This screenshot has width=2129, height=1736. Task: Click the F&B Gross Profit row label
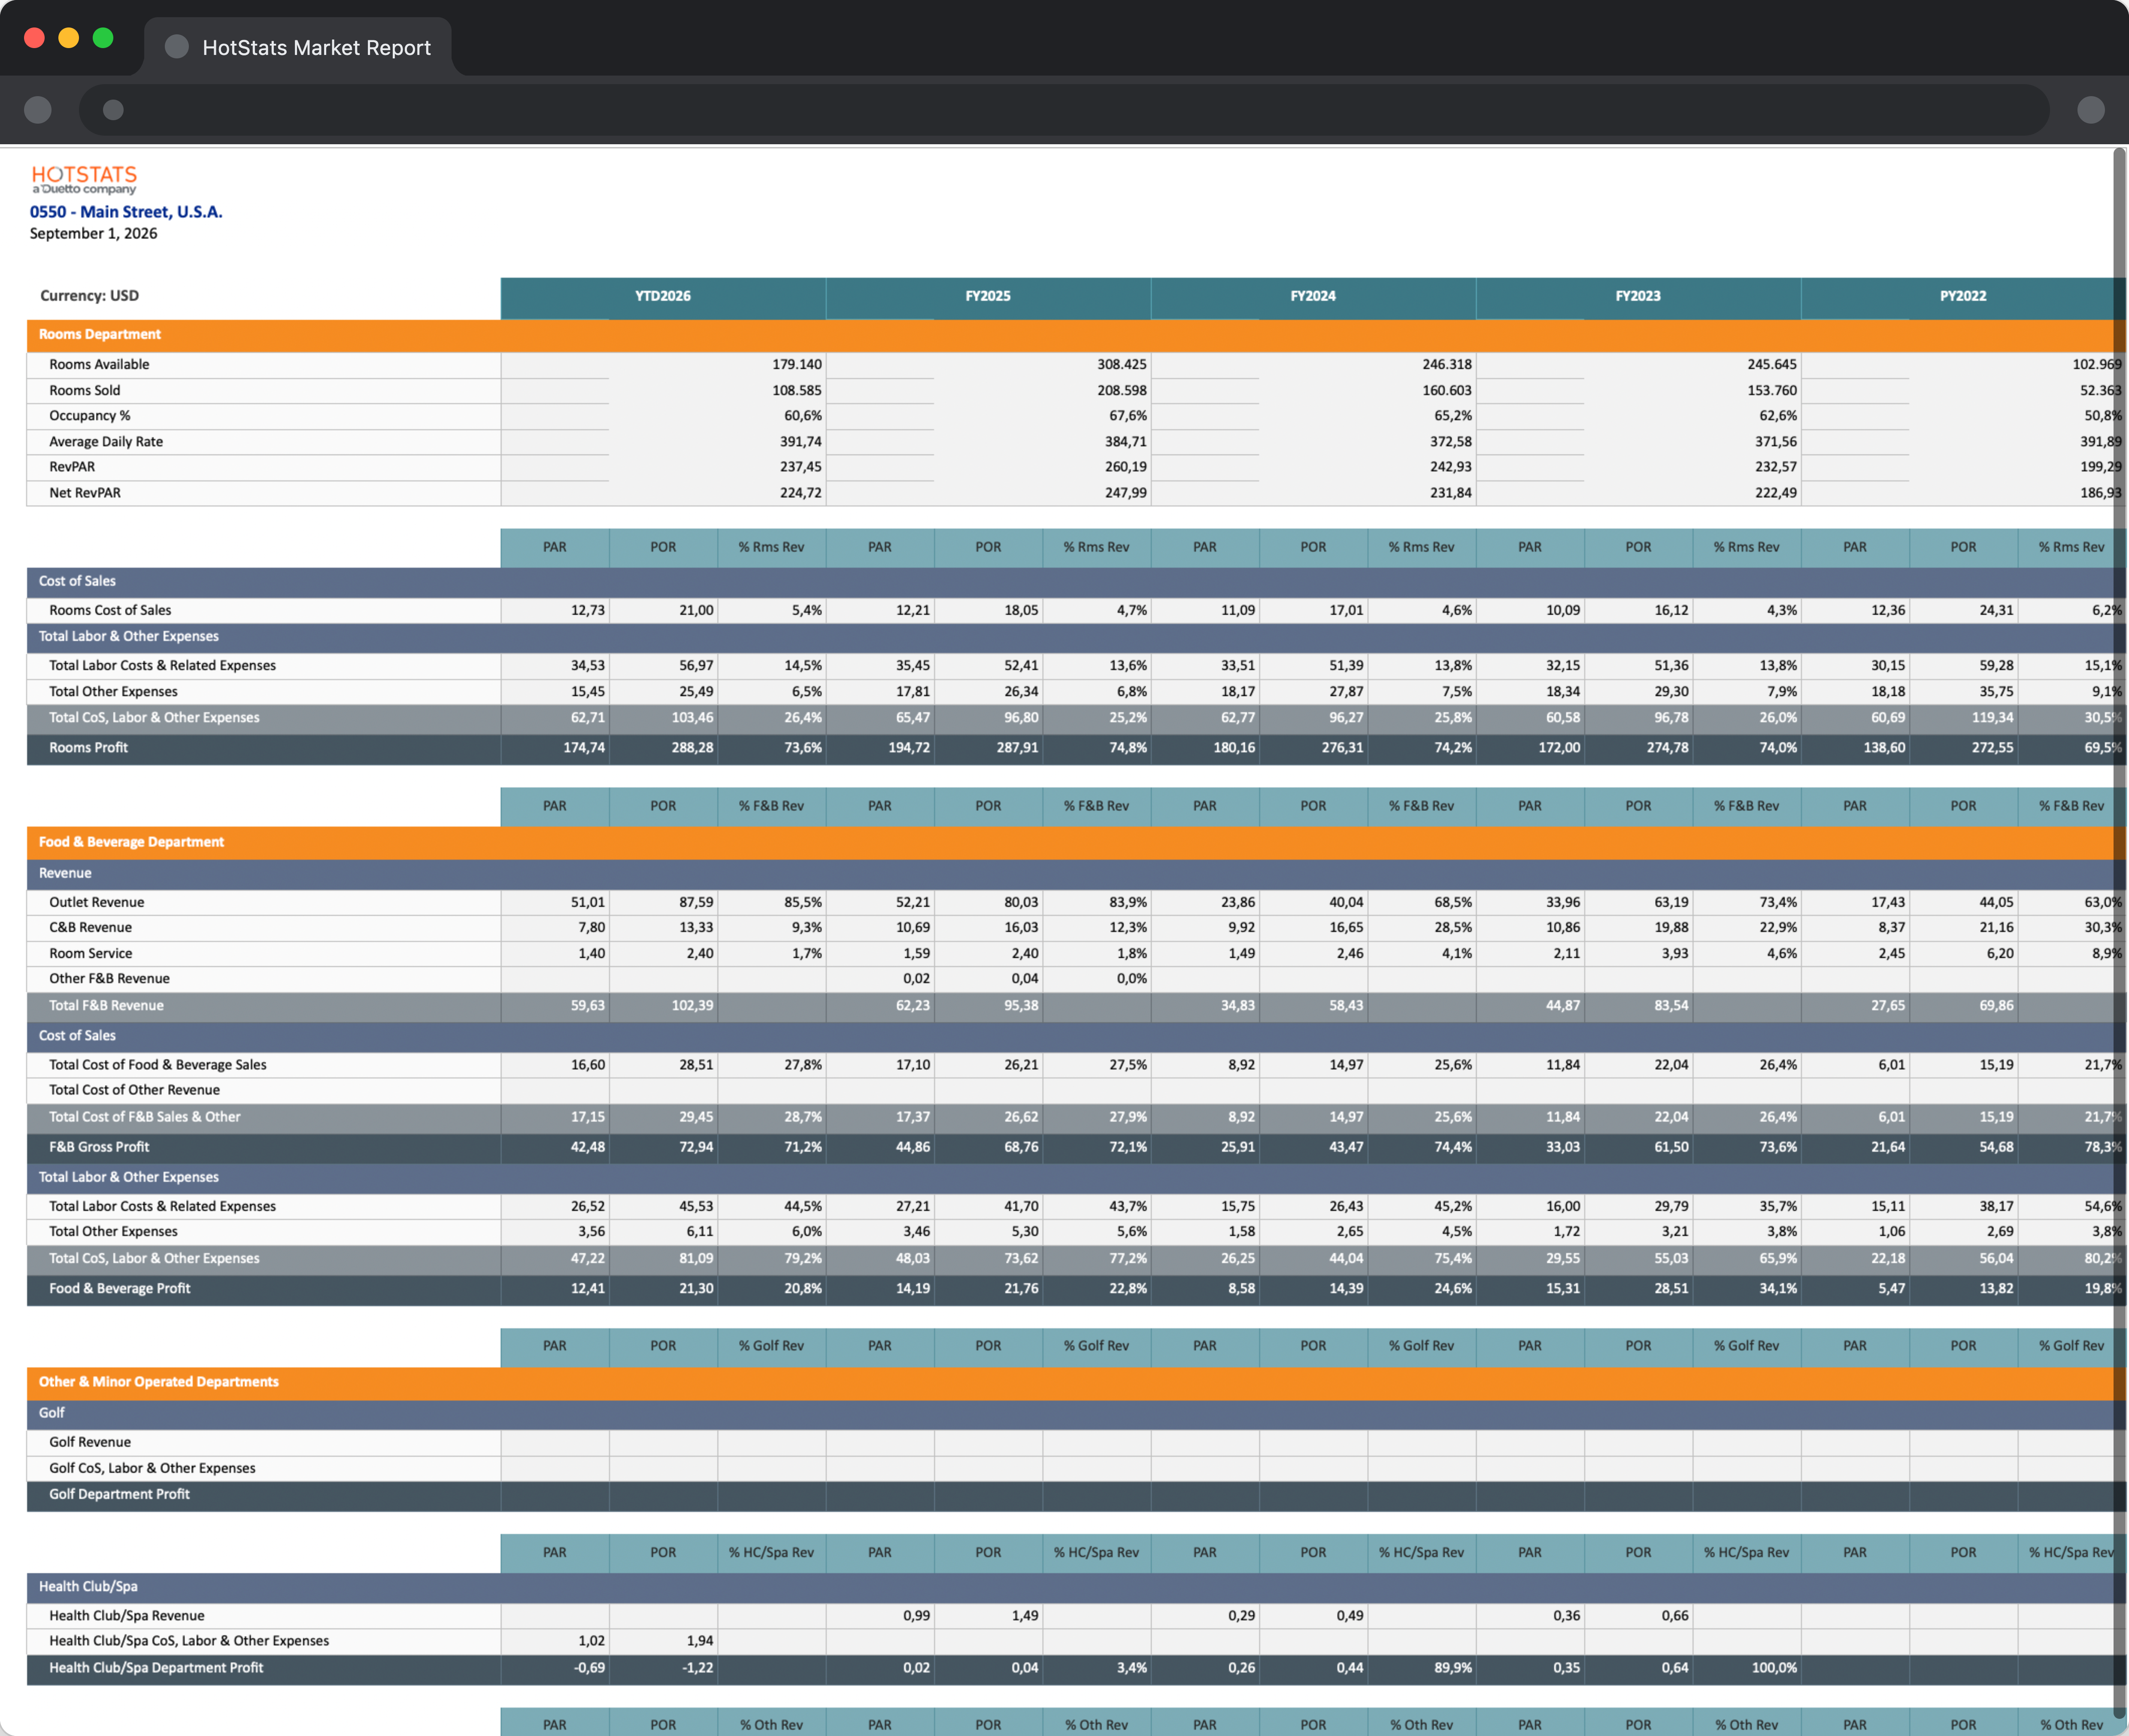pos(99,1148)
